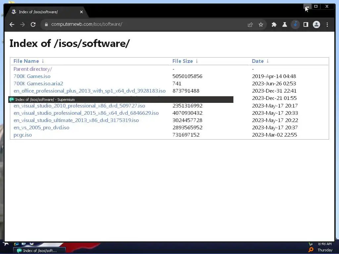Download pcgc.iso file
339x254 pixels.
[x=23, y=135]
